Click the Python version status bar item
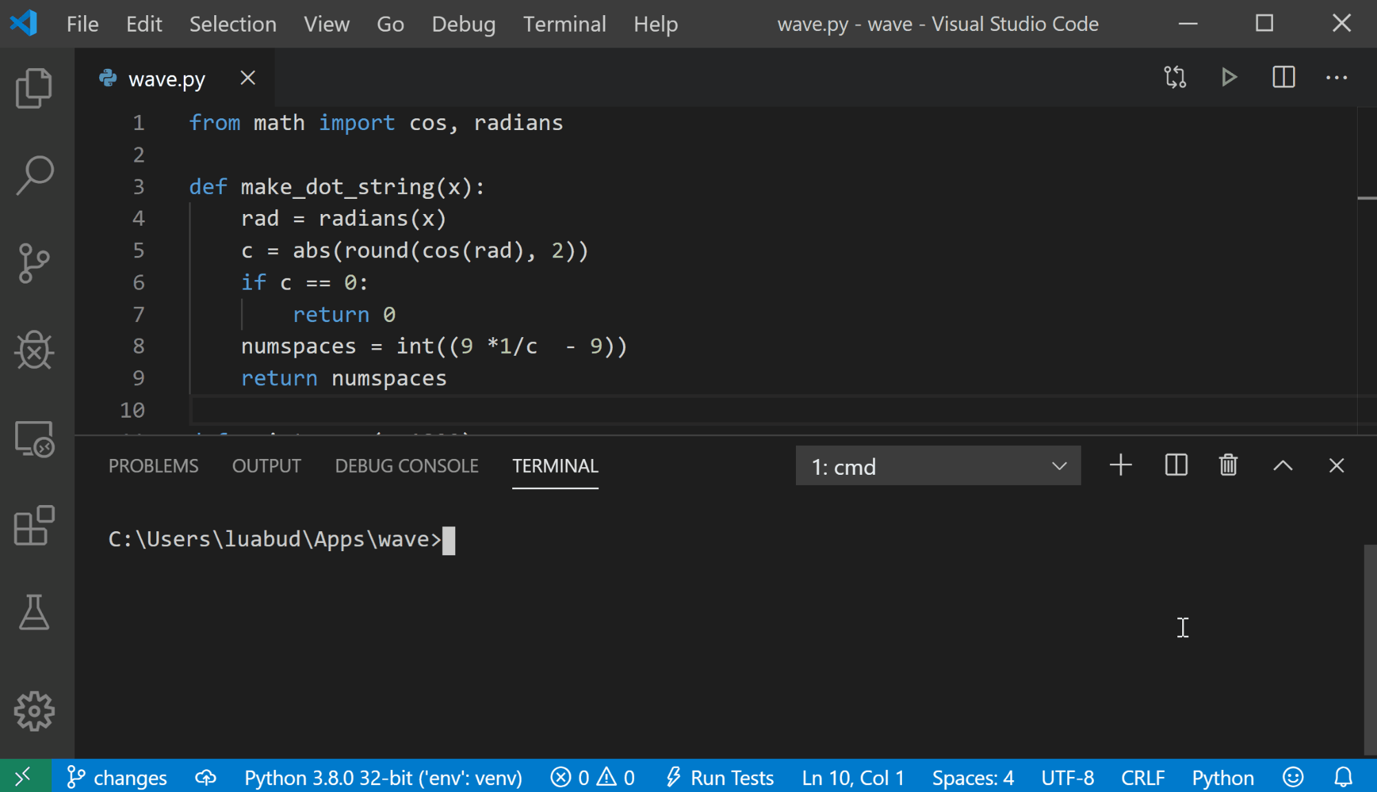 tap(383, 776)
